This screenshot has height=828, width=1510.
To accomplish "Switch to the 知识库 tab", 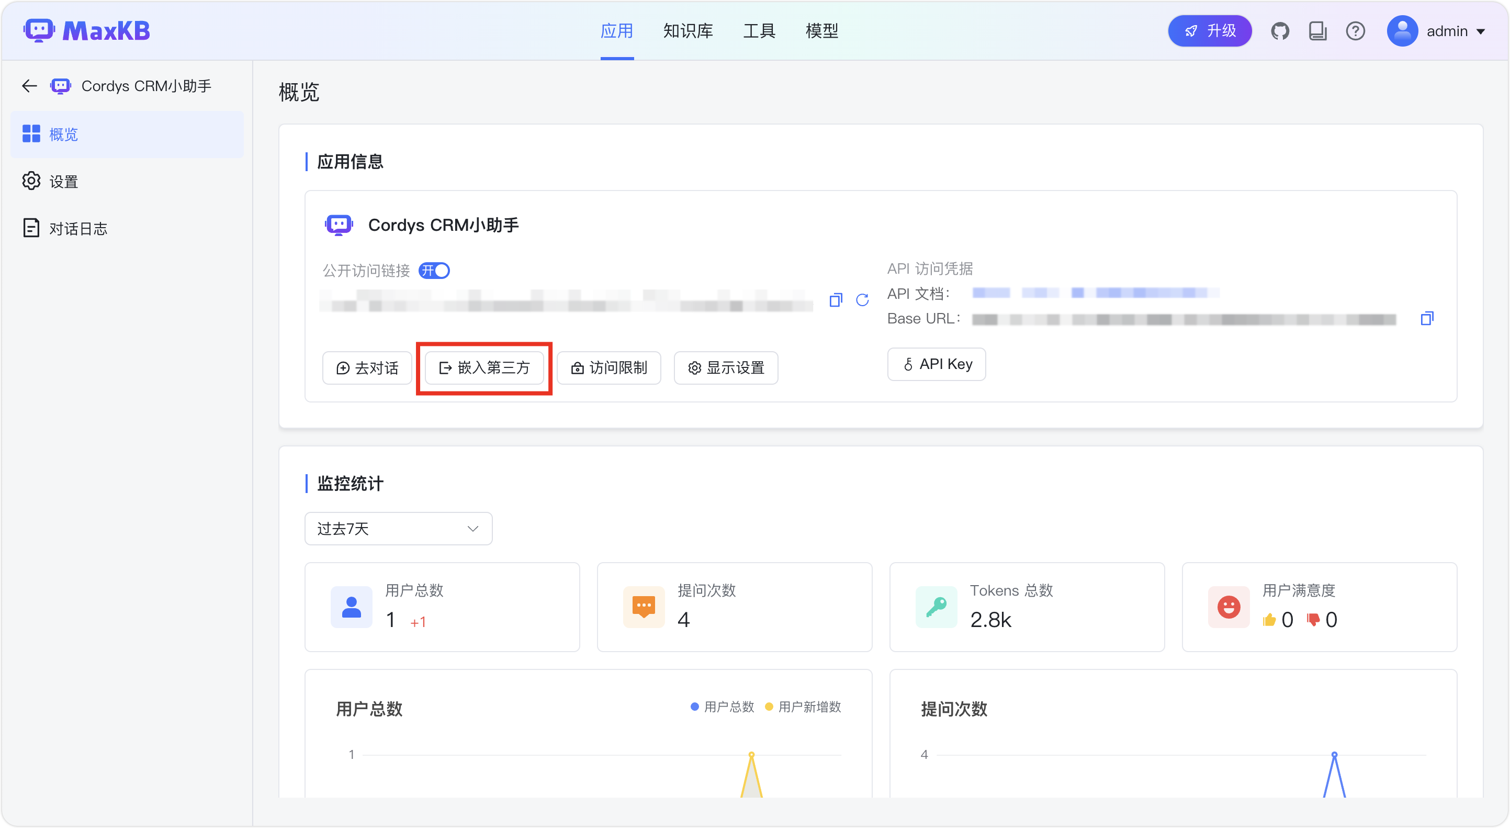I will [x=688, y=30].
